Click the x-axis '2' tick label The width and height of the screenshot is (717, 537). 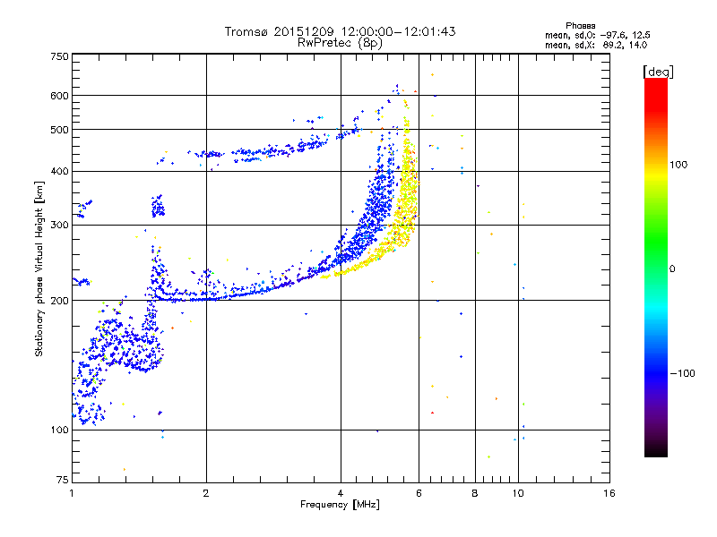point(206,493)
